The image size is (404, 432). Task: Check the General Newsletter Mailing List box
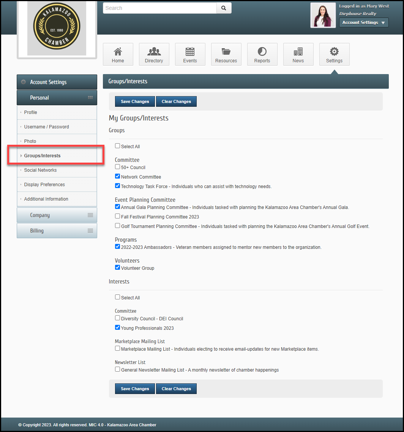(118, 369)
